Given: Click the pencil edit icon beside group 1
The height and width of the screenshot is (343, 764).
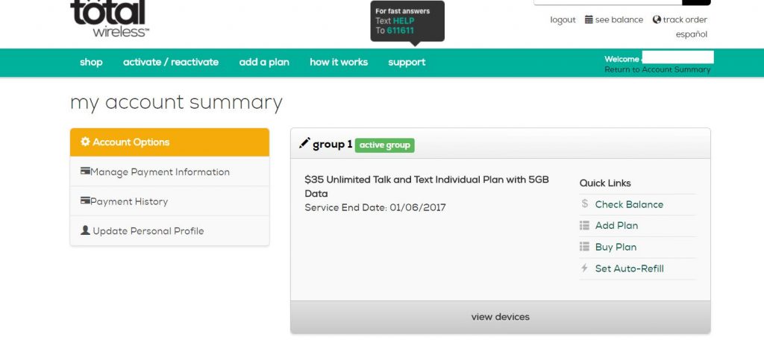Looking at the screenshot, I should click(x=304, y=143).
